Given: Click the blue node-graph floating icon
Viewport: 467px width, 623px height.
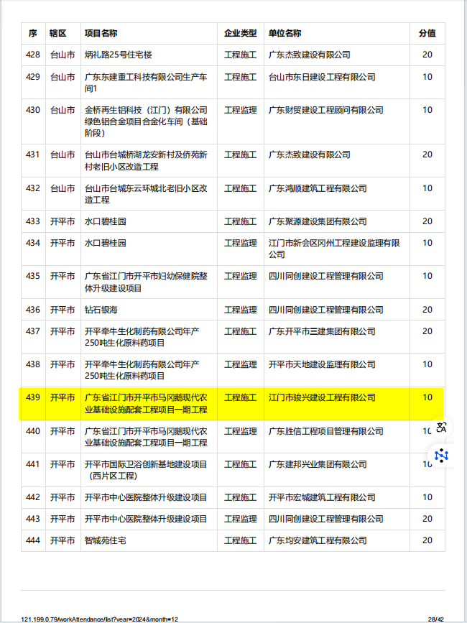Looking at the screenshot, I should tap(442, 456).
